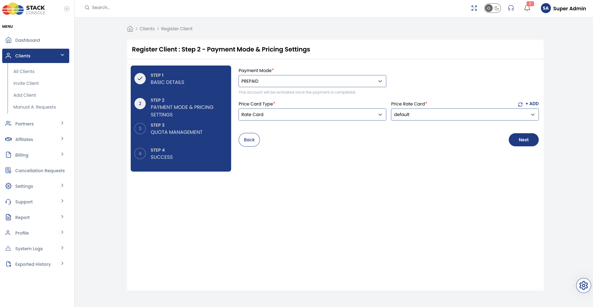Open Super Admin profile avatar
This screenshot has height=307, width=593.
(x=546, y=8)
